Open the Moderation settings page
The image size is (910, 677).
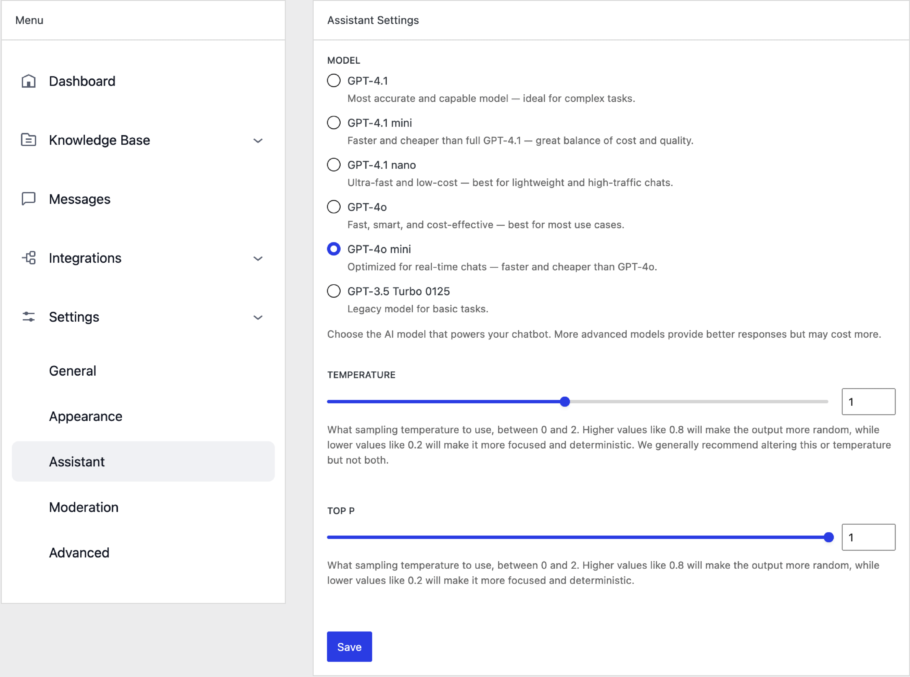(83, 507)
